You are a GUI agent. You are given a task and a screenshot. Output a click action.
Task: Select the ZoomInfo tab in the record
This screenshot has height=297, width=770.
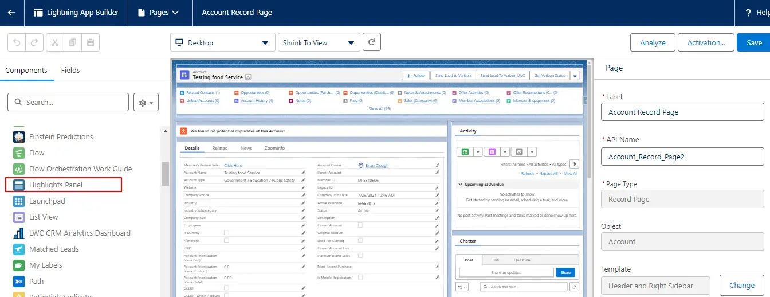(x=274, y=148)
